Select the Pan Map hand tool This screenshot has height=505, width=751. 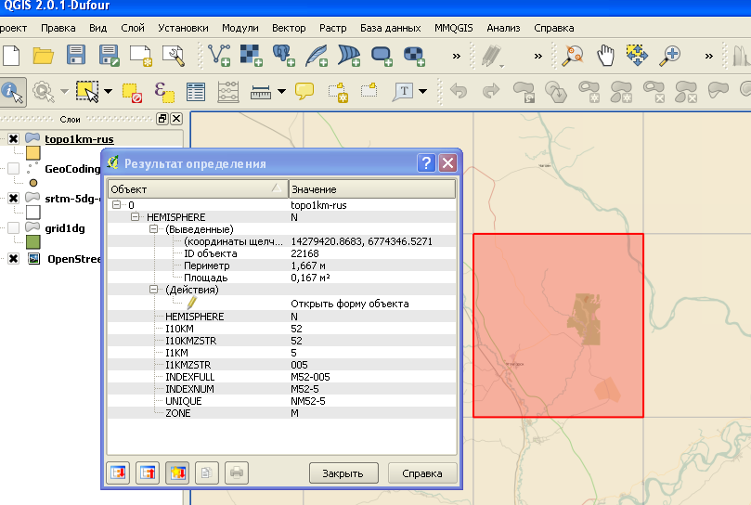click(x=606, y=56)
